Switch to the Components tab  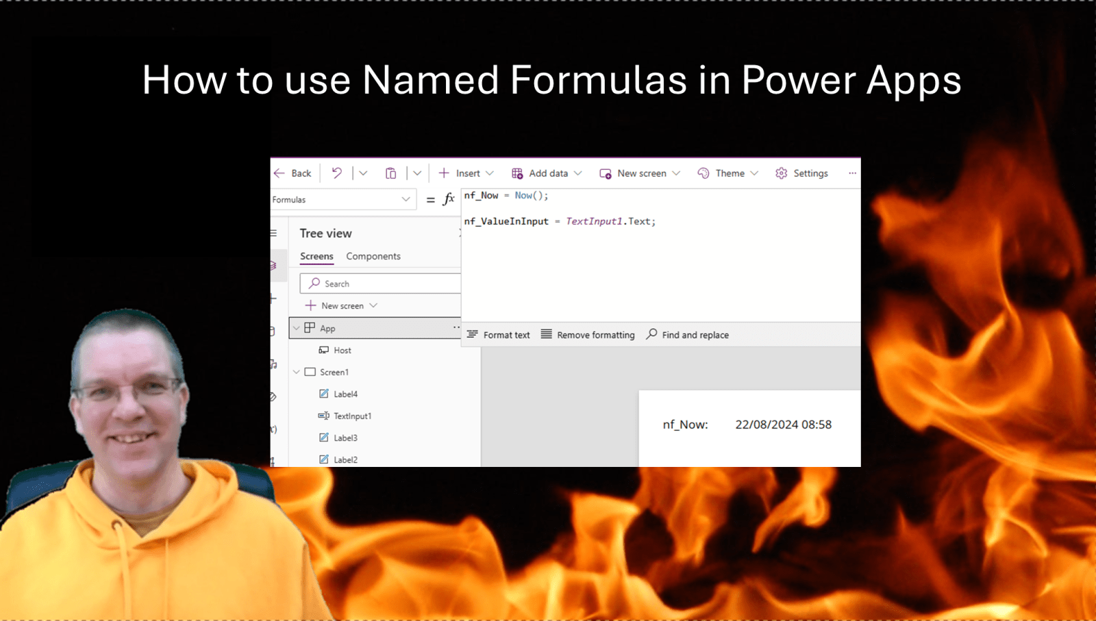click(373, 255)
